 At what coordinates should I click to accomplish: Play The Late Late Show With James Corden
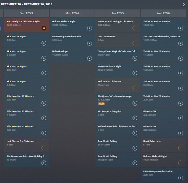coord(181,43)
